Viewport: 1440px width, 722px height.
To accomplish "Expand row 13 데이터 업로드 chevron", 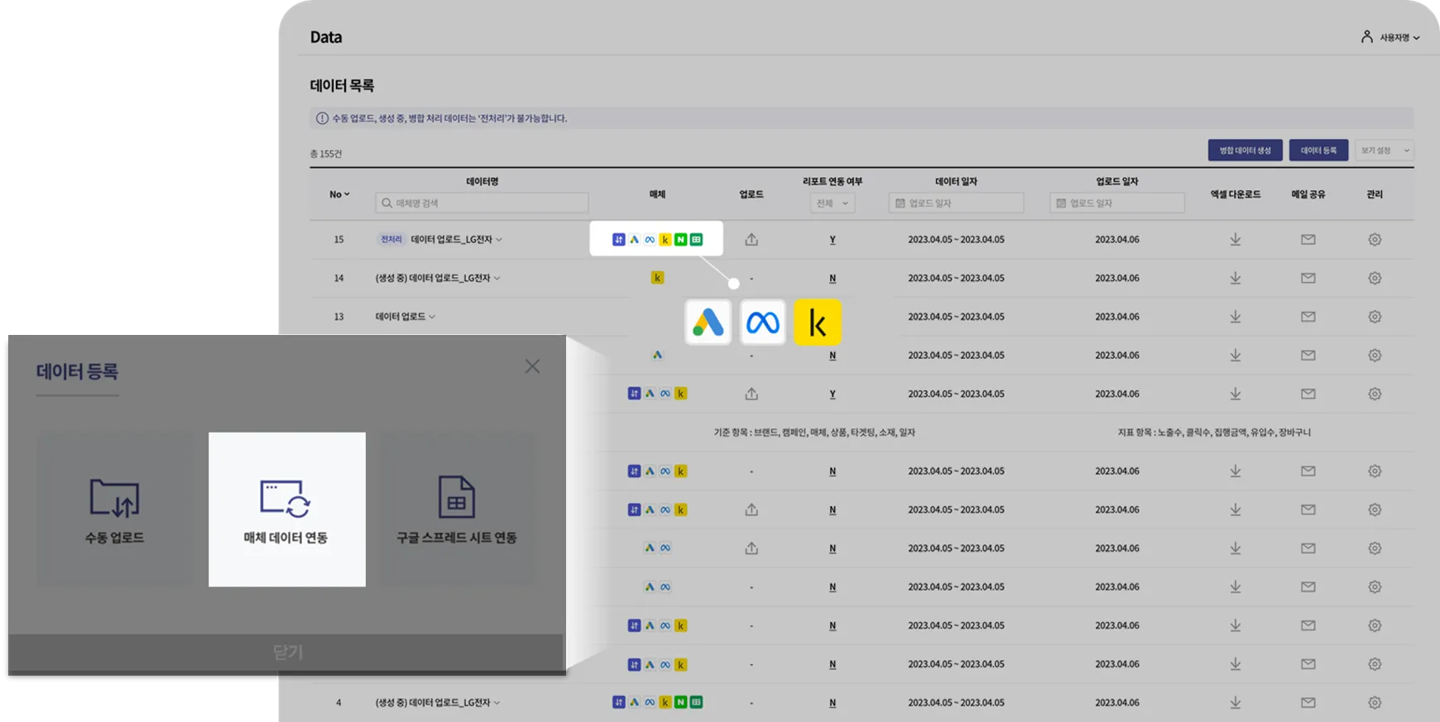I will [432, 317].
